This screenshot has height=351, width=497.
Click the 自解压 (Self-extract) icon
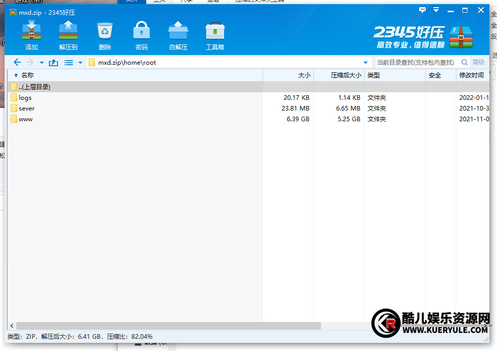tap(178, 32)
